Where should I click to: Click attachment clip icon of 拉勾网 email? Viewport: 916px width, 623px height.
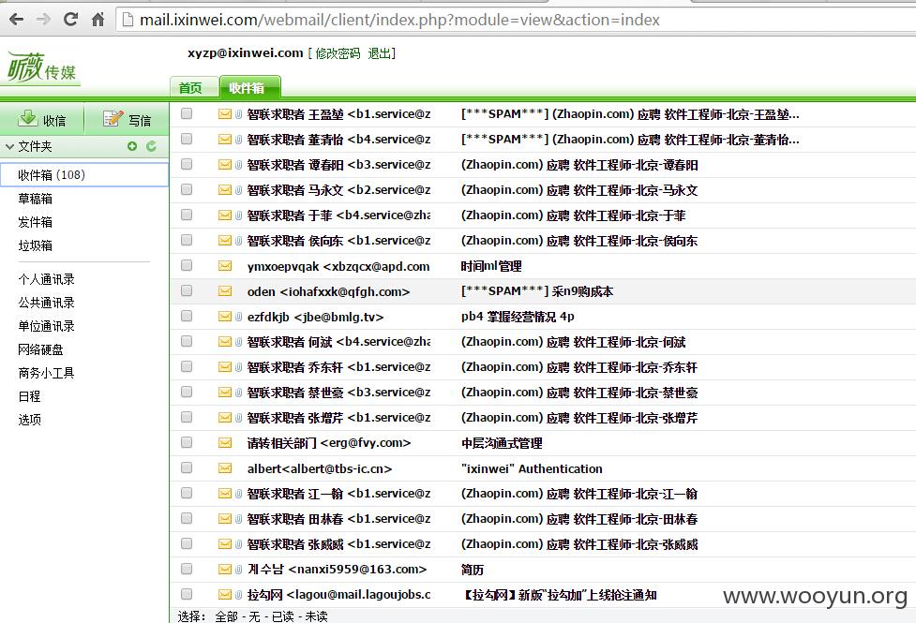point(238,594)
